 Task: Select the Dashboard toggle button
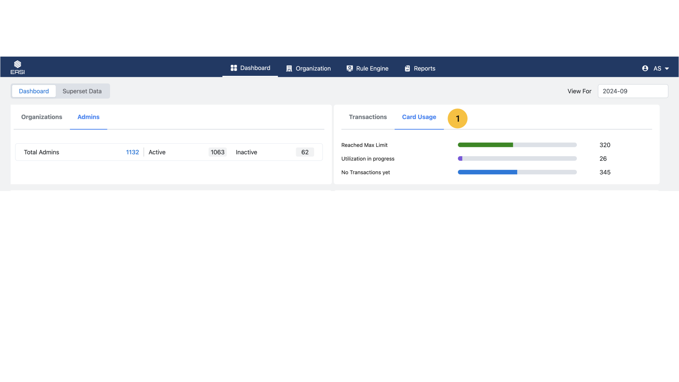pos(34,91)
